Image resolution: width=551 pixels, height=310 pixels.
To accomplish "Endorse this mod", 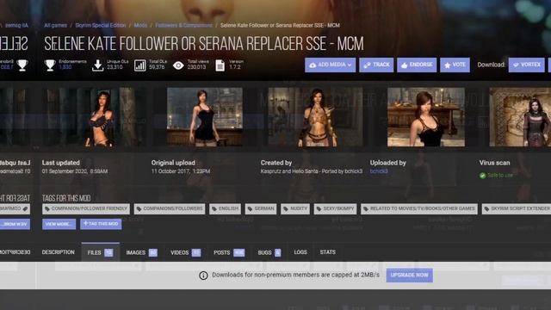I will pyautogui.click(x=417, y=65).
